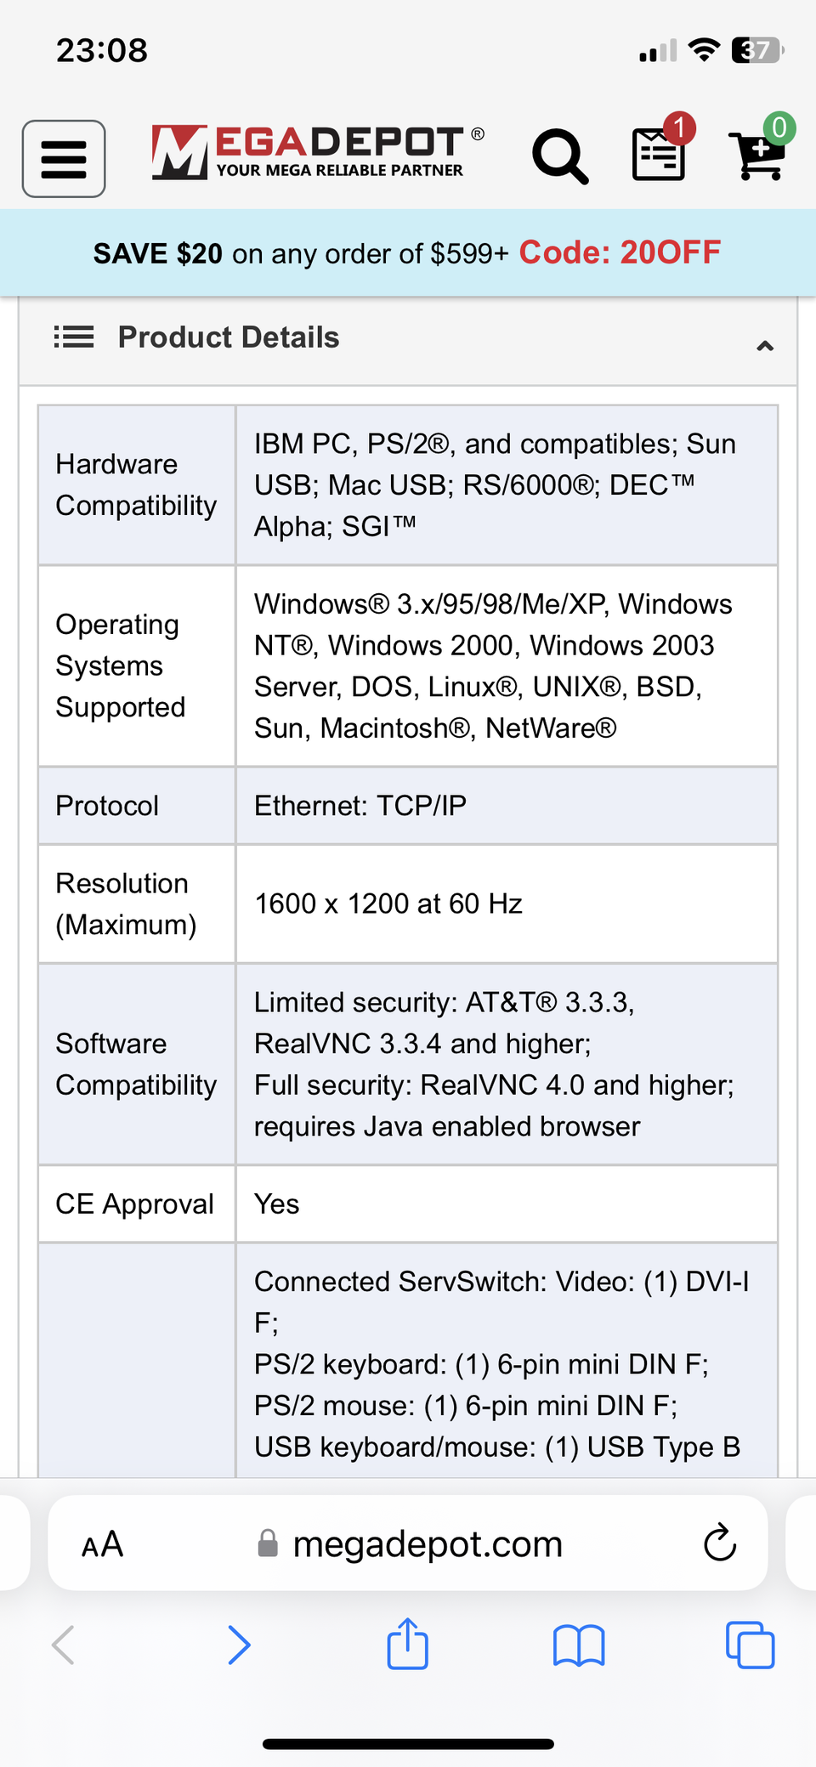Screen dimensions: 816x1767
Task: Tap the MegaDepot logo
Action: tap(316, 153)
